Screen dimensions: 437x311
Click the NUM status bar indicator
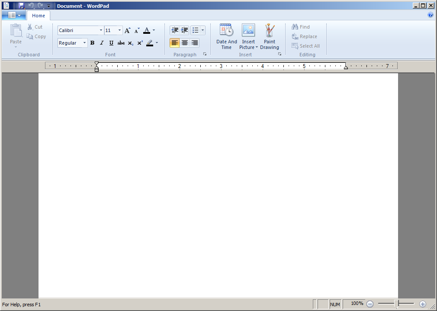[x=335, y=305]
